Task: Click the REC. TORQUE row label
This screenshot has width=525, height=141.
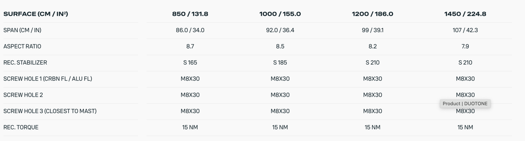Action: point(21,127)
